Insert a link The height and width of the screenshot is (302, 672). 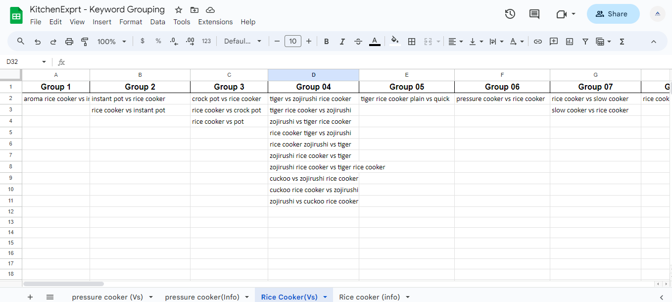click(x=538, y=42)
